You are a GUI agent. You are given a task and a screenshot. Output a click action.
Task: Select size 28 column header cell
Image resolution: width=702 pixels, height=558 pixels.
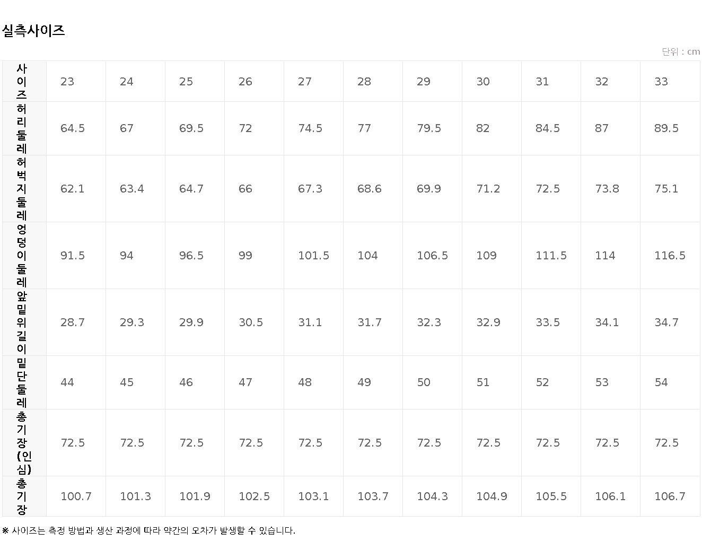click(x=364, y=82)
